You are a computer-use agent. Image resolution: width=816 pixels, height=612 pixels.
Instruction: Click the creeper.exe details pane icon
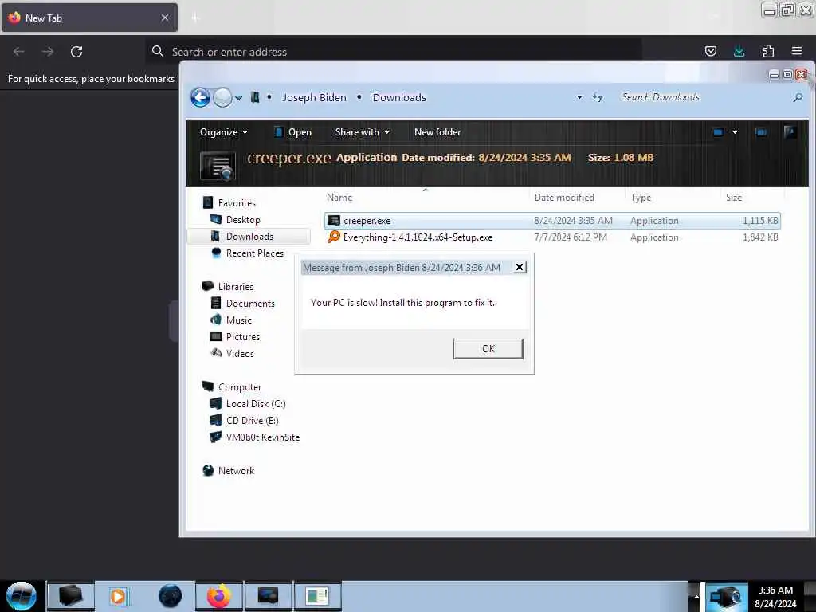pos(218,166)
